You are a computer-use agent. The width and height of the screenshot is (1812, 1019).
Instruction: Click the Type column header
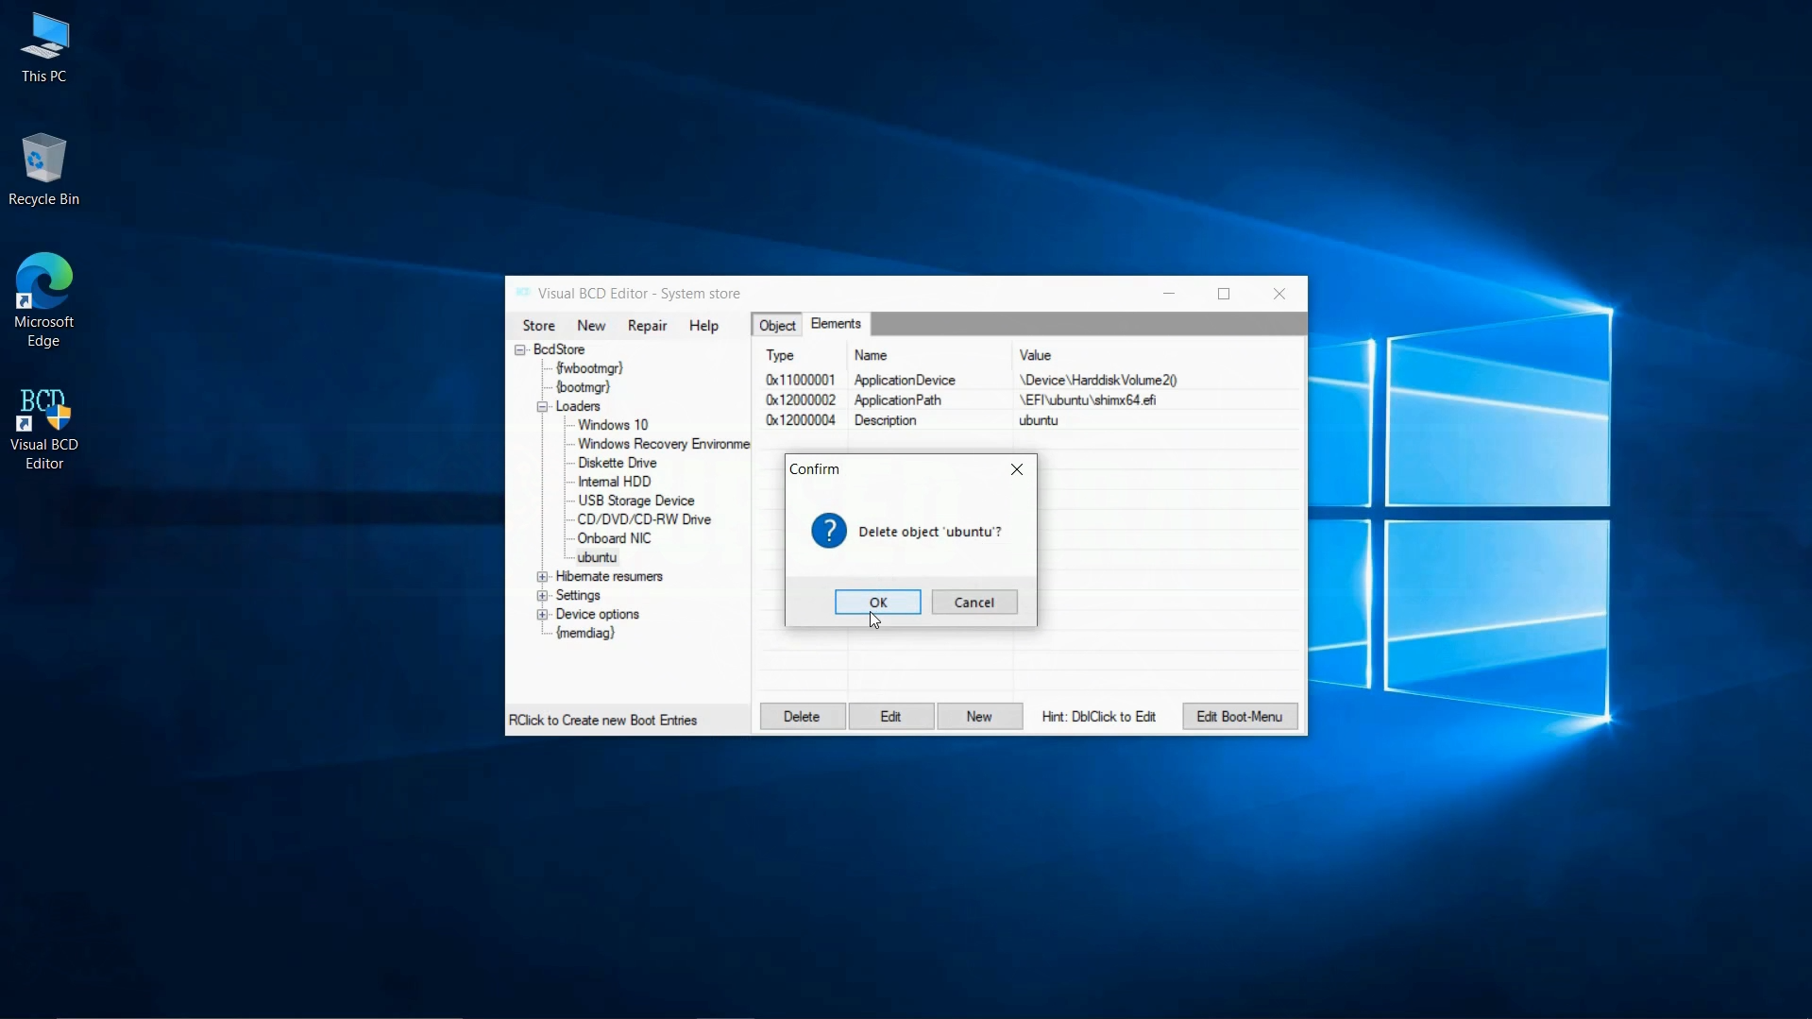point(780,355)
